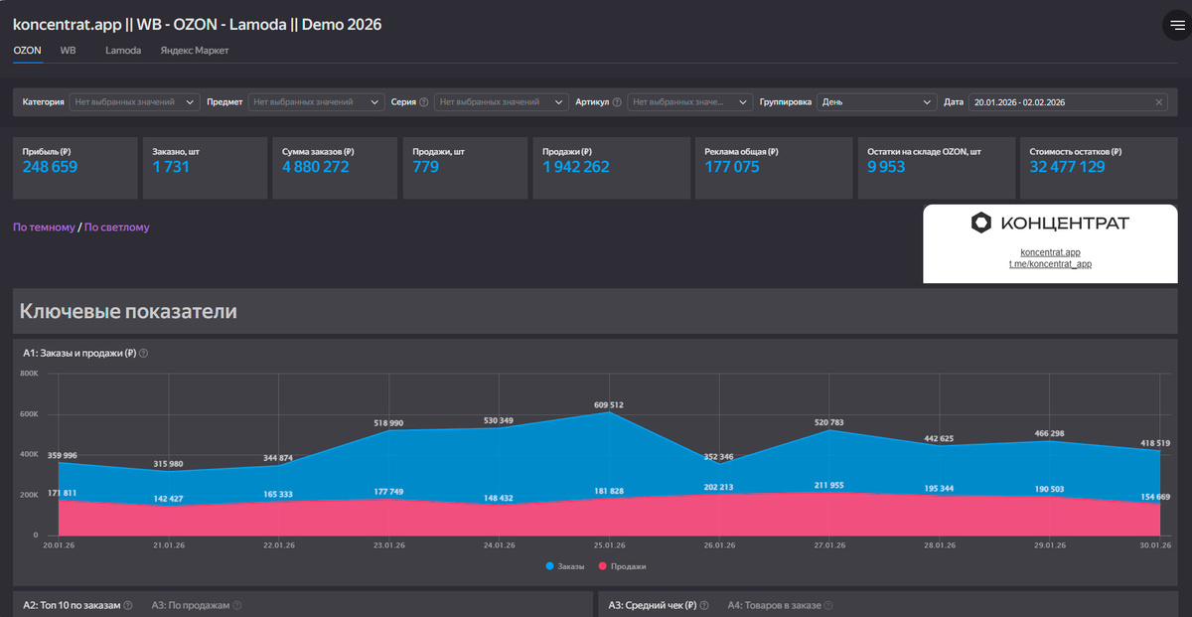
Task: Click the 800K y-axis label
Action: pyautogui.click(x=29, y=374)
